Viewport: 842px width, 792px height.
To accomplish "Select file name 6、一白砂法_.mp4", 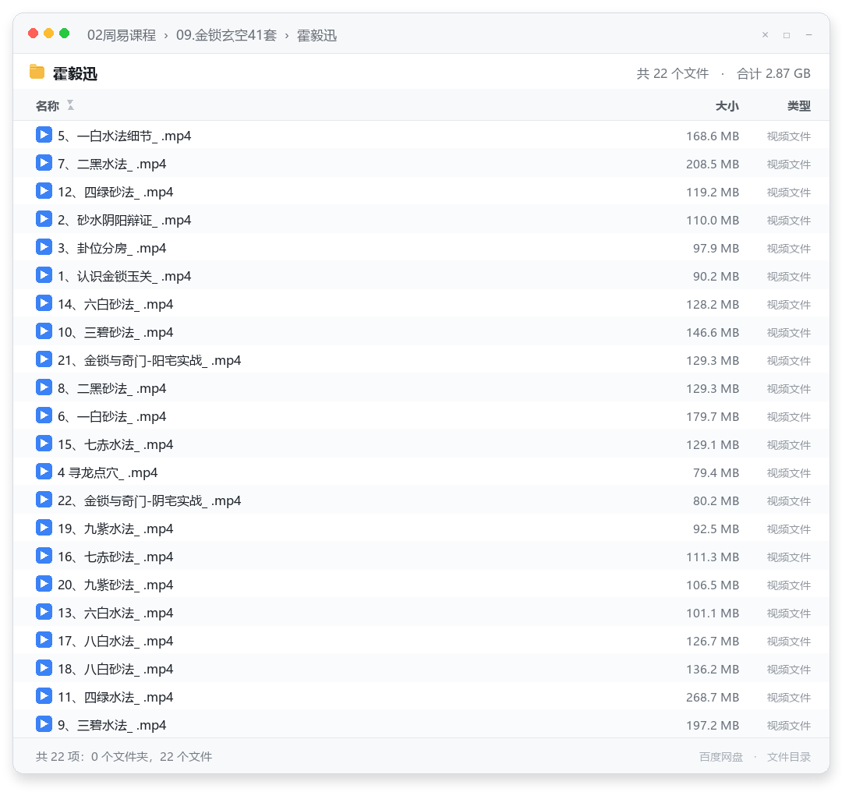I will [112, 417].
